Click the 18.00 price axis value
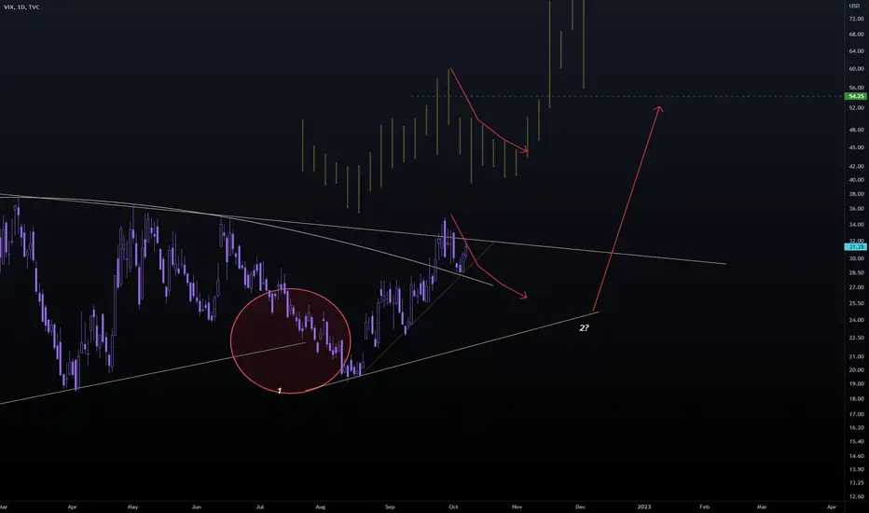The image size is (869, 513). click(856, 399)
